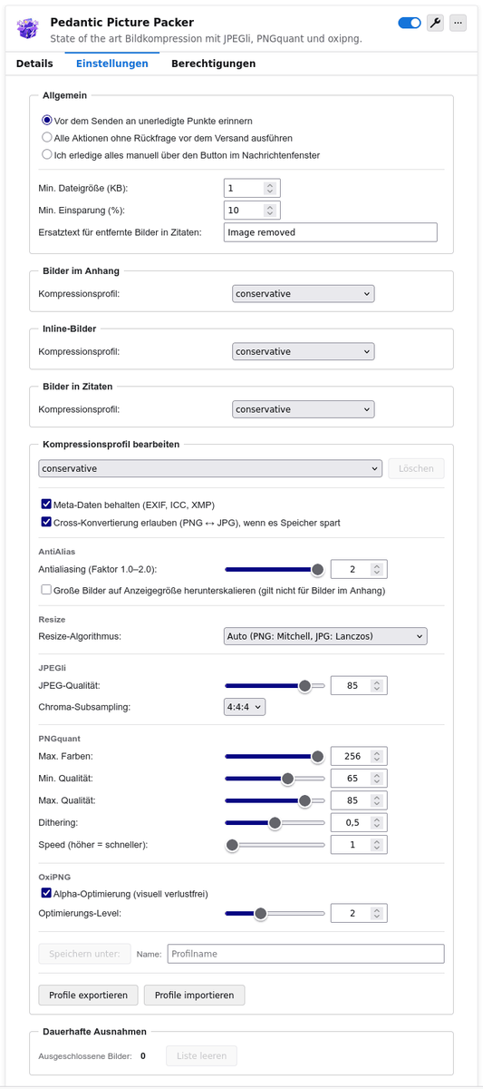This screenshot has width=483, height=1089.
Task: Enable 'Große Bilder herunterskalieren' checkbox
Action: [46, 590]
